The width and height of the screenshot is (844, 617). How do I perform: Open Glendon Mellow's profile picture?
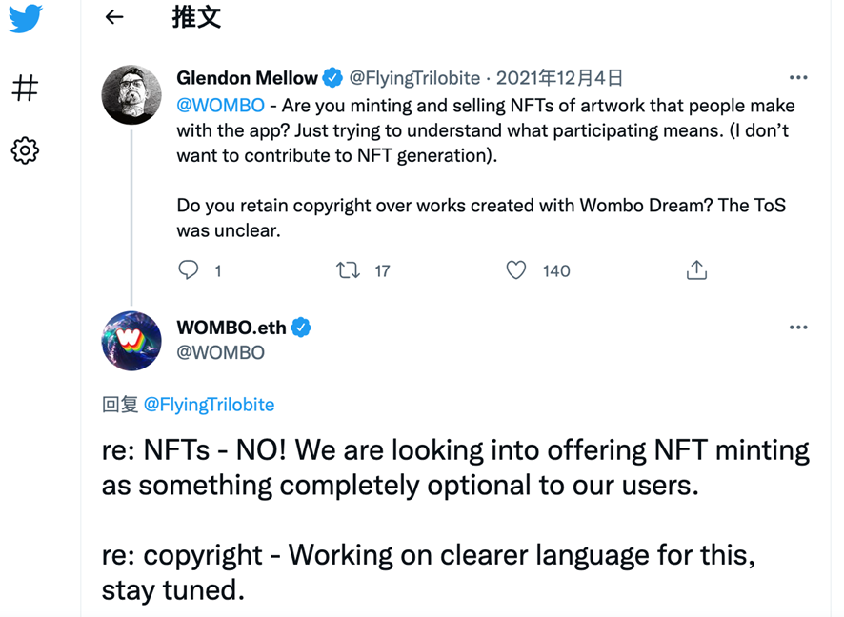coord(131,95)
